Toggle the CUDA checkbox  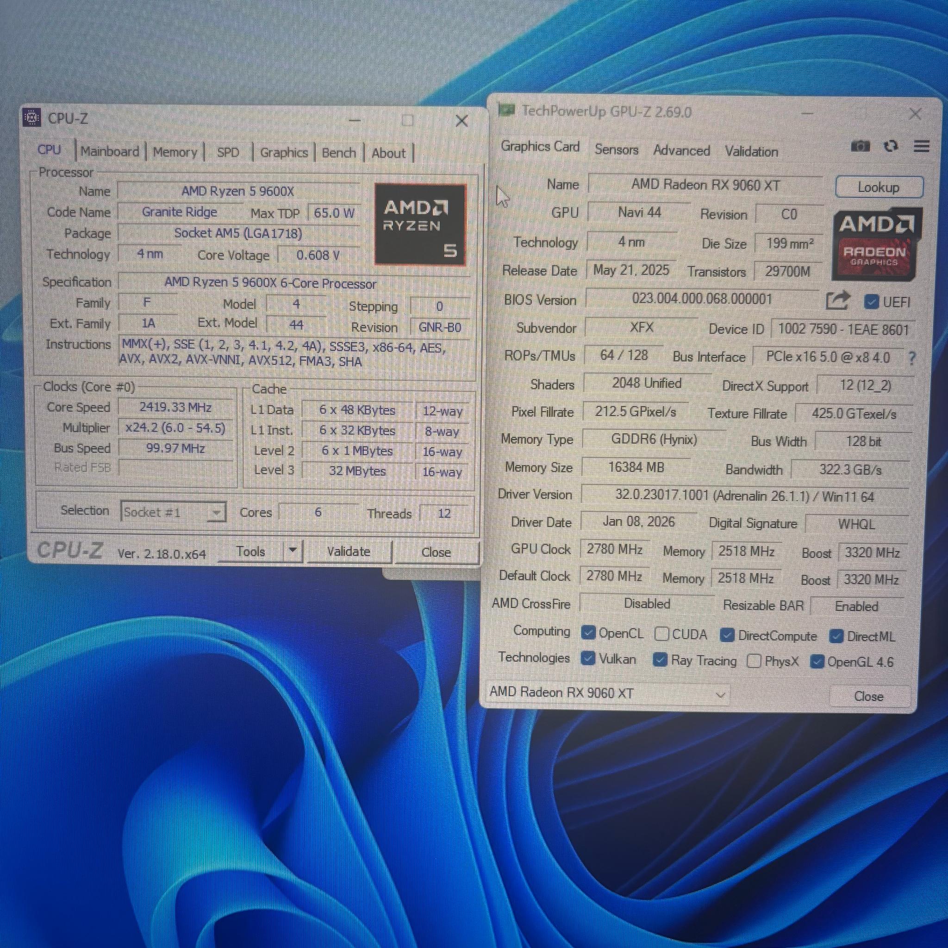coord(661,634)
